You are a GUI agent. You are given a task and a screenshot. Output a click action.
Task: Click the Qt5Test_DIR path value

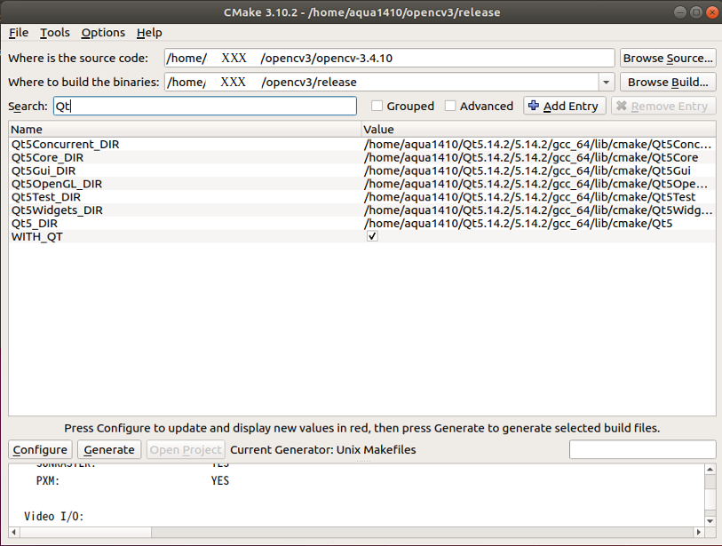(x=529, y=197)
